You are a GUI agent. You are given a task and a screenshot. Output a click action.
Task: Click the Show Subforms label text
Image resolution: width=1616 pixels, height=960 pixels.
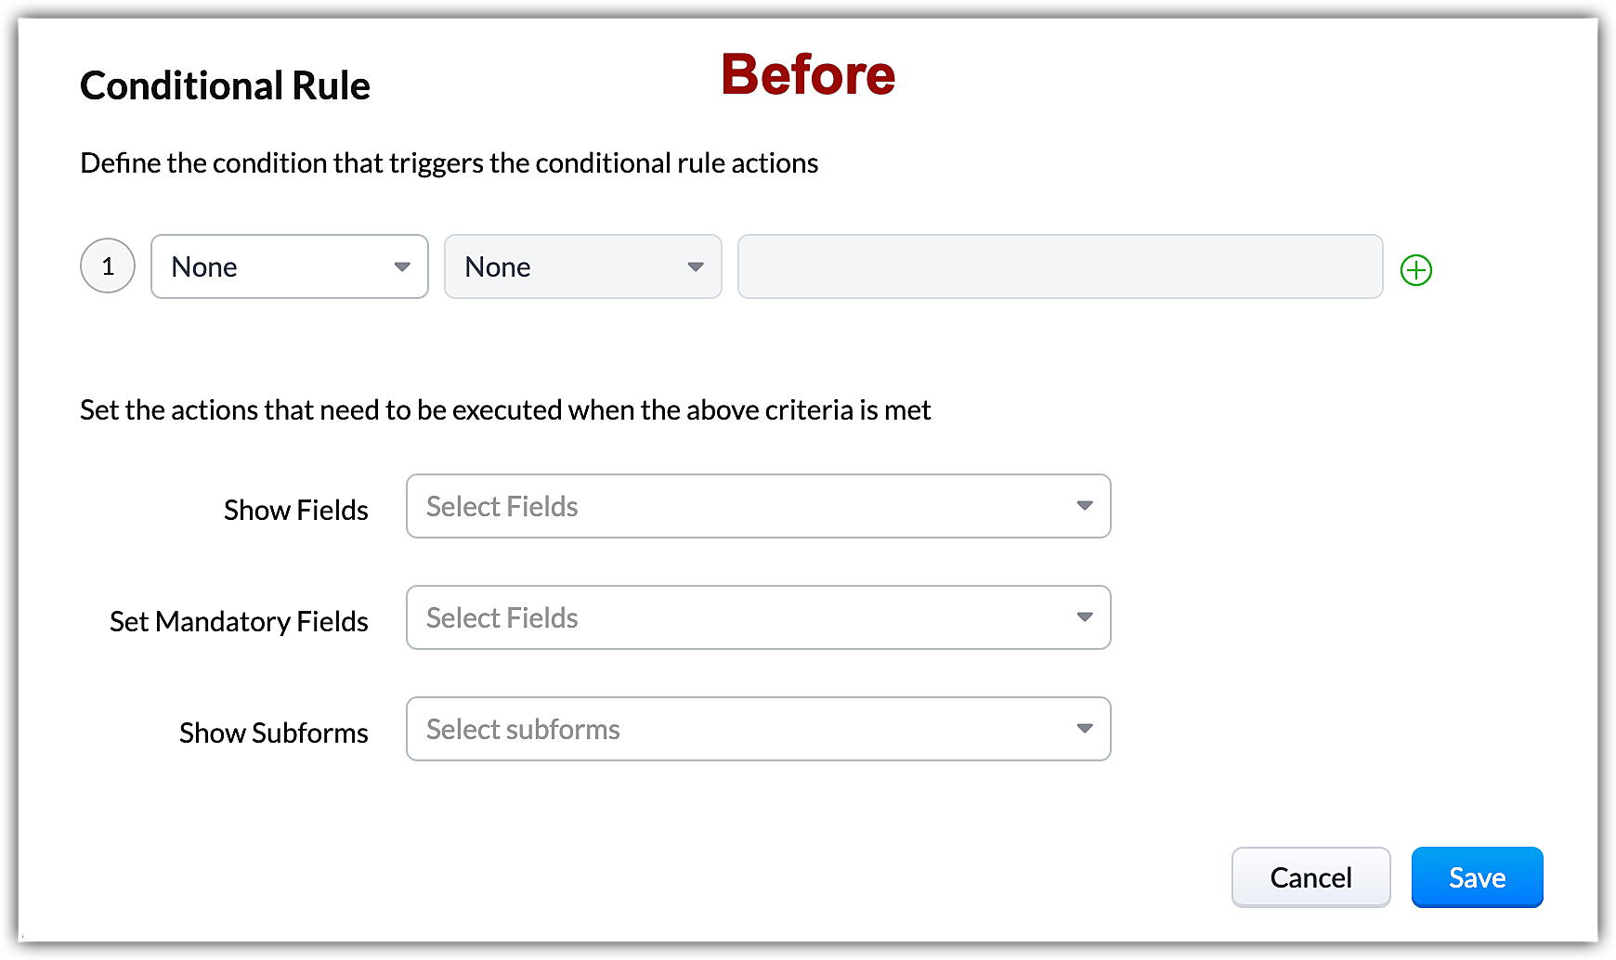[274, 733]
